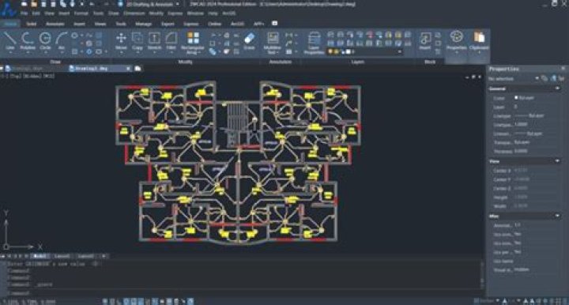Switch to the Export ribbon tab

(168, 24)
